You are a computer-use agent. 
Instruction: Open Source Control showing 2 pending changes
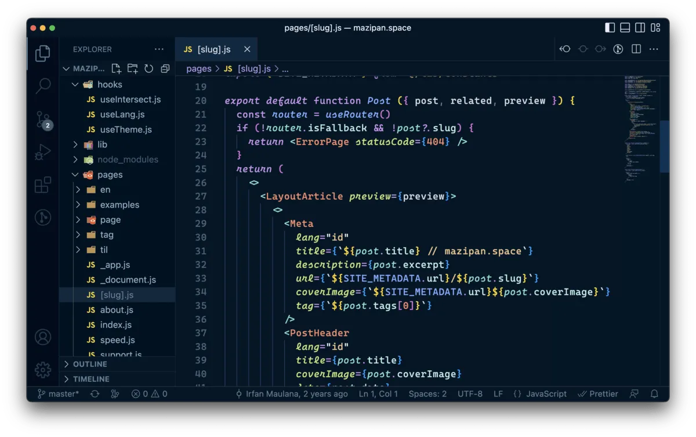[43, 118]
